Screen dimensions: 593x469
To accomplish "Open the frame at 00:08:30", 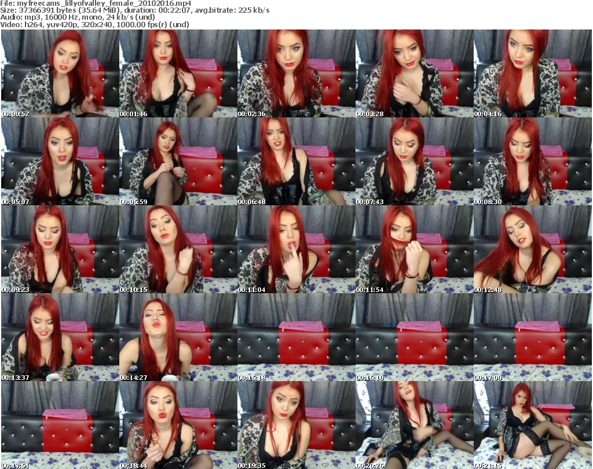I will (533, 161).
